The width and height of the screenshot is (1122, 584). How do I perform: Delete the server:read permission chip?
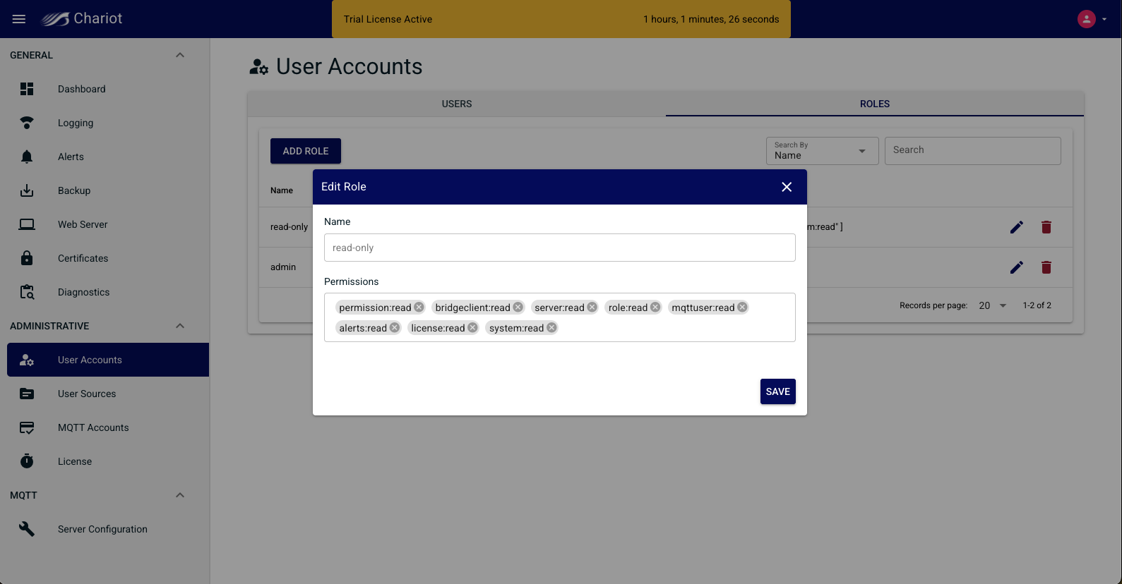(592, 308)
